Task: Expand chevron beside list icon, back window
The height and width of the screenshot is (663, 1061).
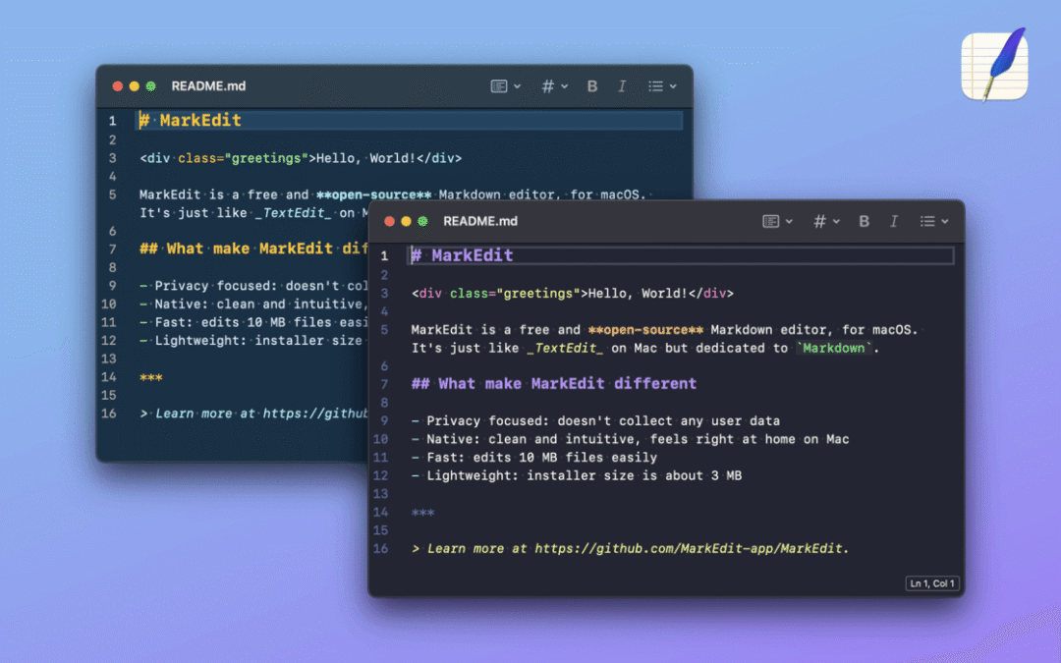Action: pos(673,85)
